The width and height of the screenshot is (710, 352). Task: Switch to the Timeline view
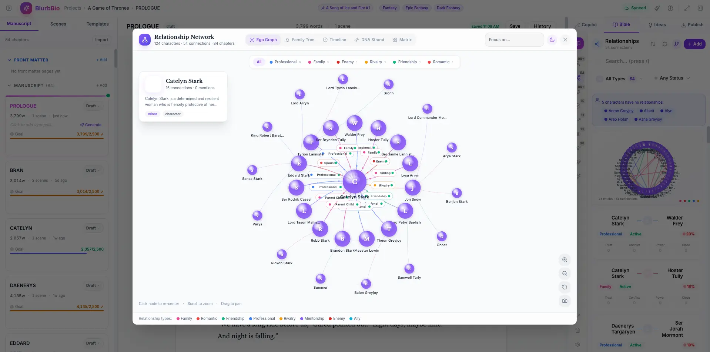(x=334, y=40)
